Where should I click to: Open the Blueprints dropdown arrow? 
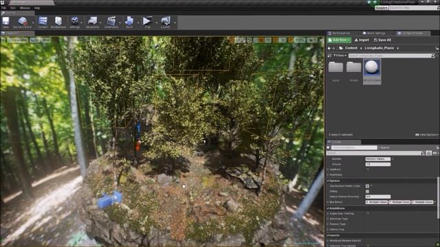tap(101, 23)
